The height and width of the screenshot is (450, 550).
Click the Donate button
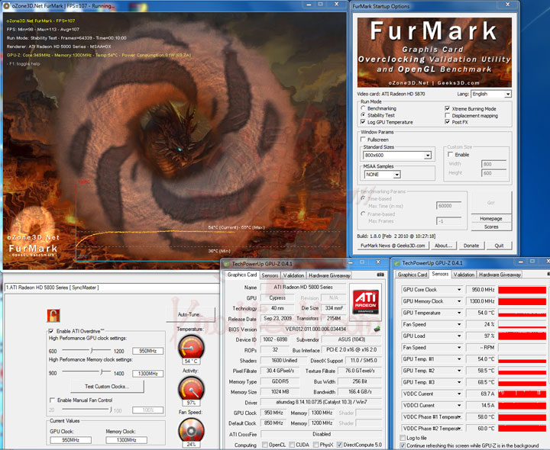(471, 246)
